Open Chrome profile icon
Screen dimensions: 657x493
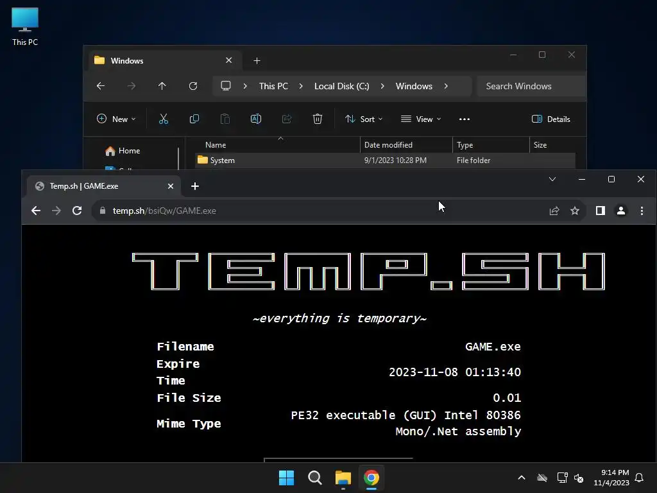pyautogui.click(x=621, y=211)
